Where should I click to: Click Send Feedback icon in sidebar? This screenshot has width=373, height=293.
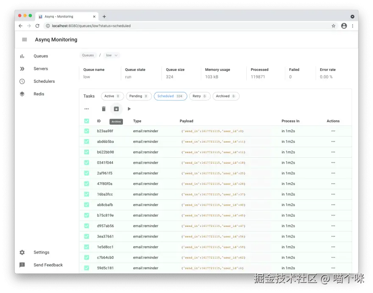coord(22,265)
